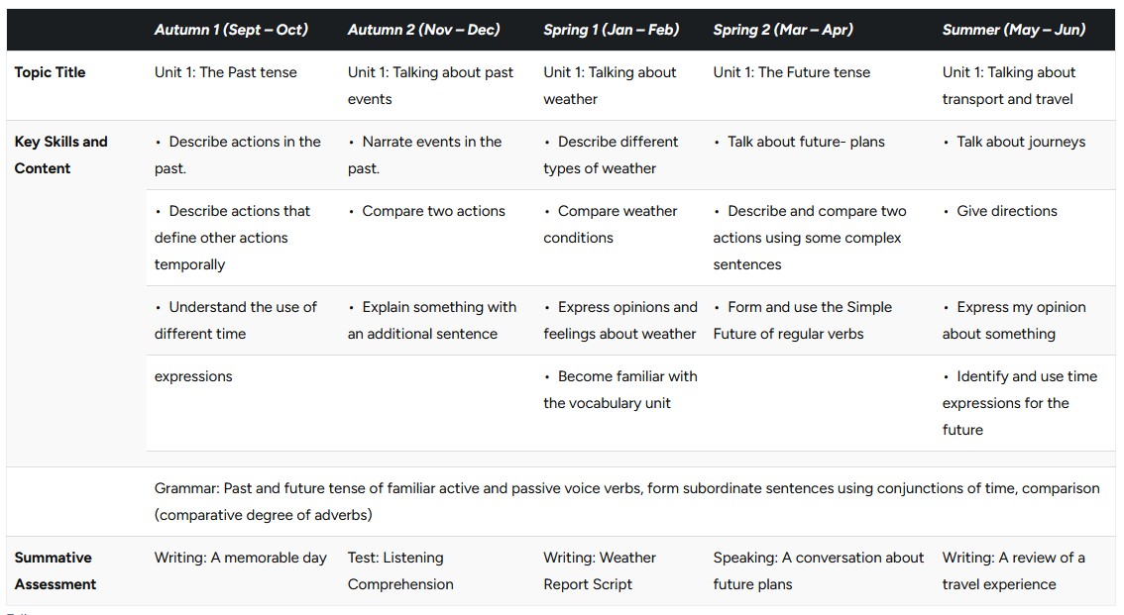Image resolution: width=1124 pixels, height=615 pixels.
Task: Click the Summer (May – Jun) column header
Action: pos(1014,30)
